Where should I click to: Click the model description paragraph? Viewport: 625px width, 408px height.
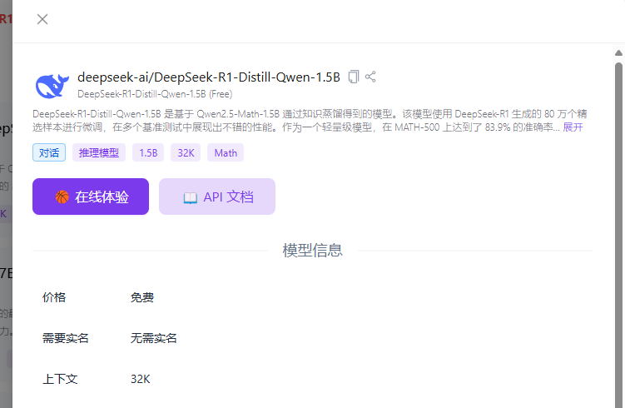coord(310,121)
